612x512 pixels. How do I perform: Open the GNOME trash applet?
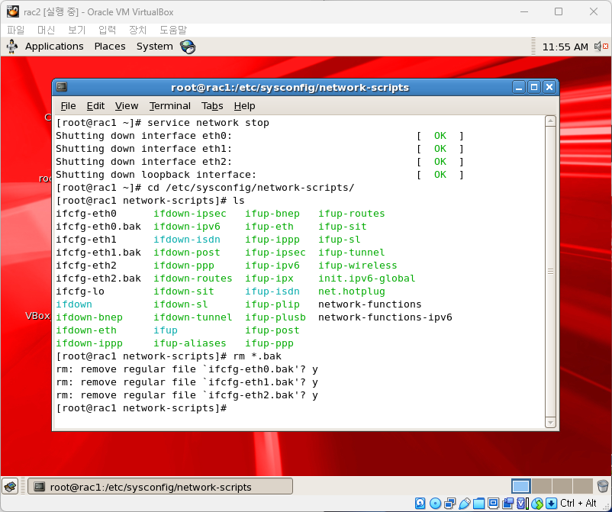tap(603, 486)
